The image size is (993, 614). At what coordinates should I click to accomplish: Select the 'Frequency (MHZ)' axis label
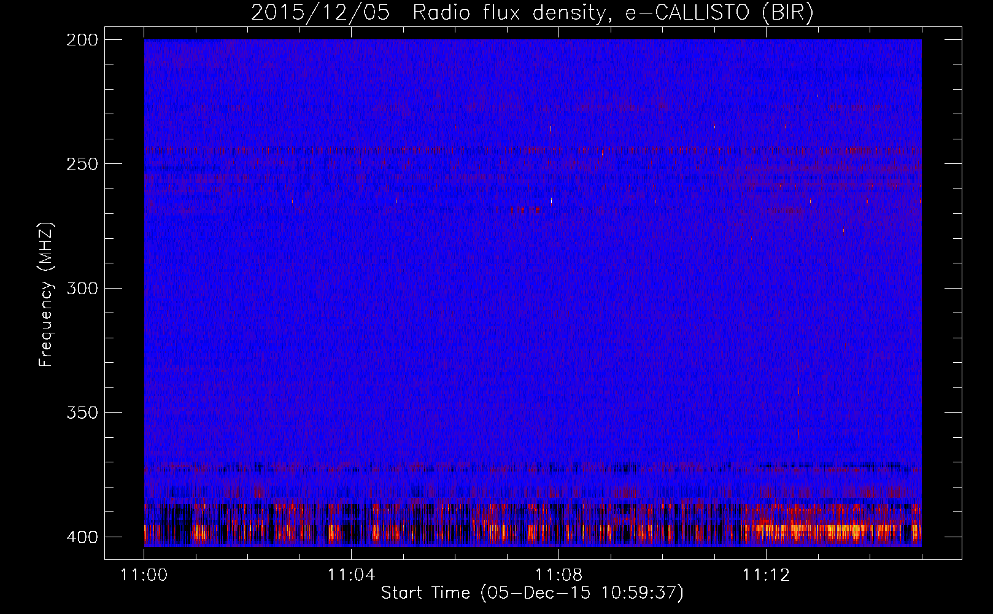point(46,294)
